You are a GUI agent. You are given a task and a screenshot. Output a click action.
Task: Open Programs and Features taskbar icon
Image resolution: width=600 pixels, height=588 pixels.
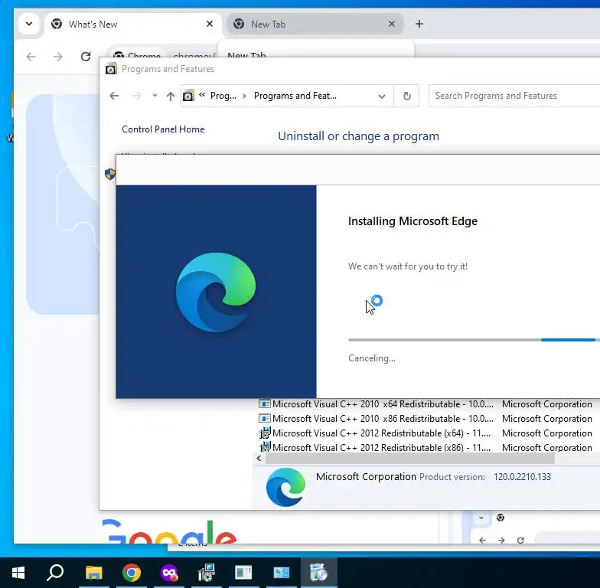[x=318, y=573]
